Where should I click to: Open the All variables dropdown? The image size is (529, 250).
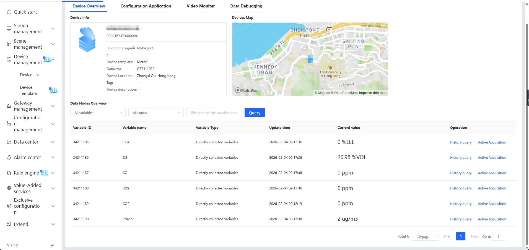[98, 113]
